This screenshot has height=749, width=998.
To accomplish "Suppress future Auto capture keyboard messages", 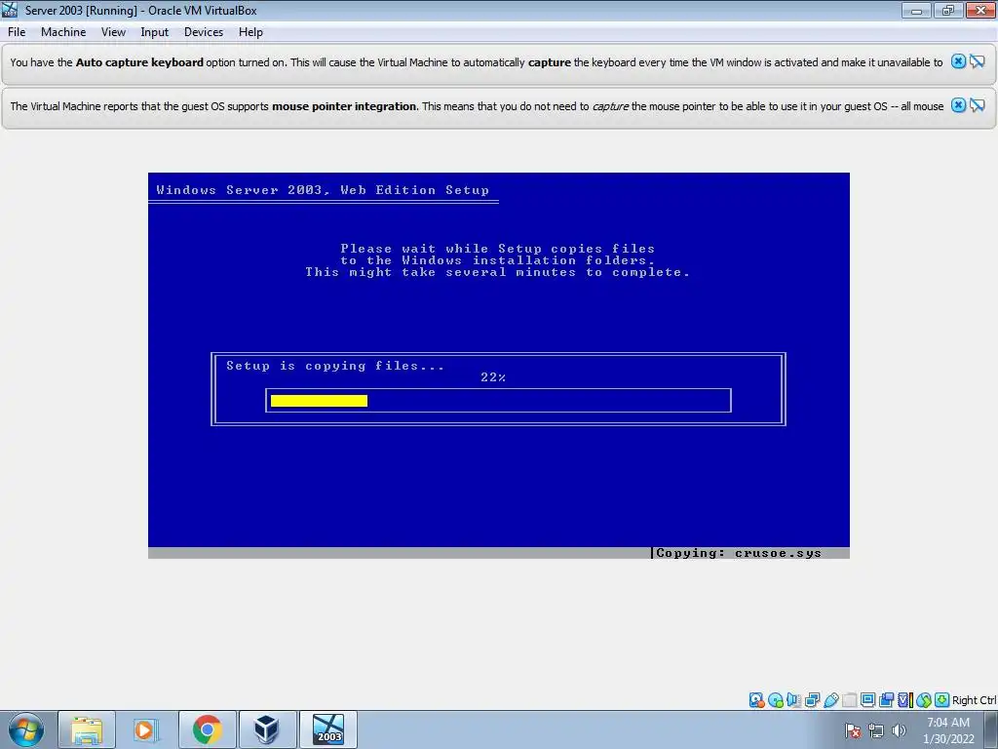I will [977, 61].
